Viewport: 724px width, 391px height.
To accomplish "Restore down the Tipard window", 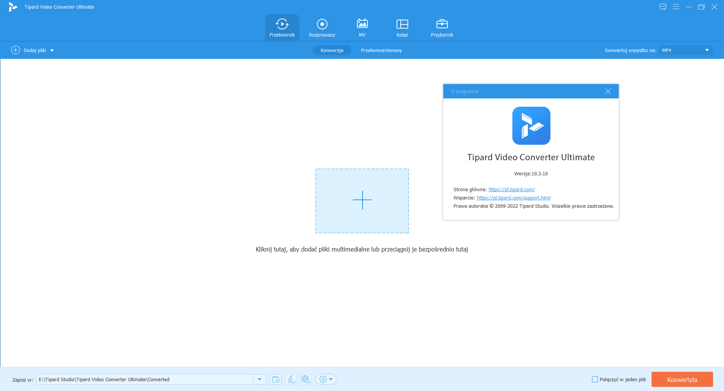I will [701, 7].
